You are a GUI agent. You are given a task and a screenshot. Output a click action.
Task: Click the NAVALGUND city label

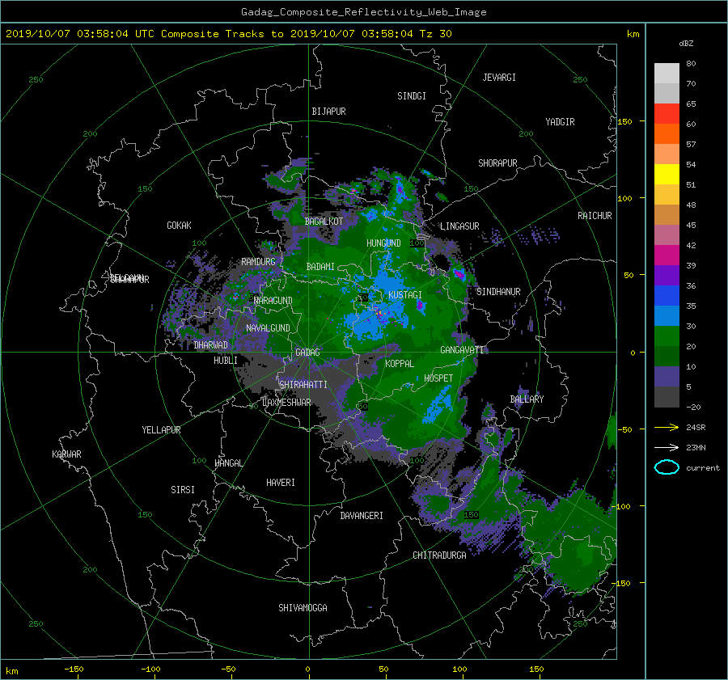[x=268, y=328]
